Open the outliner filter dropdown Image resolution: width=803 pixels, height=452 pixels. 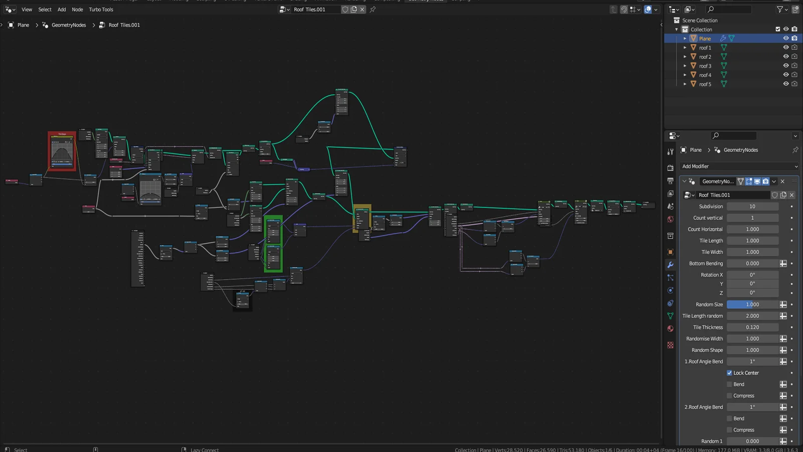click(x=779, y=10)
